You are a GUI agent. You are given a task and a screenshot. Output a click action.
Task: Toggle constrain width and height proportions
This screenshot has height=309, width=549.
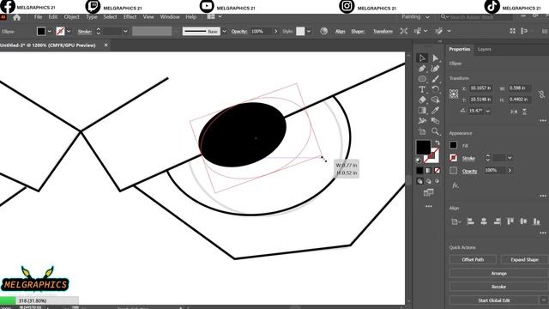pos(541,94)
